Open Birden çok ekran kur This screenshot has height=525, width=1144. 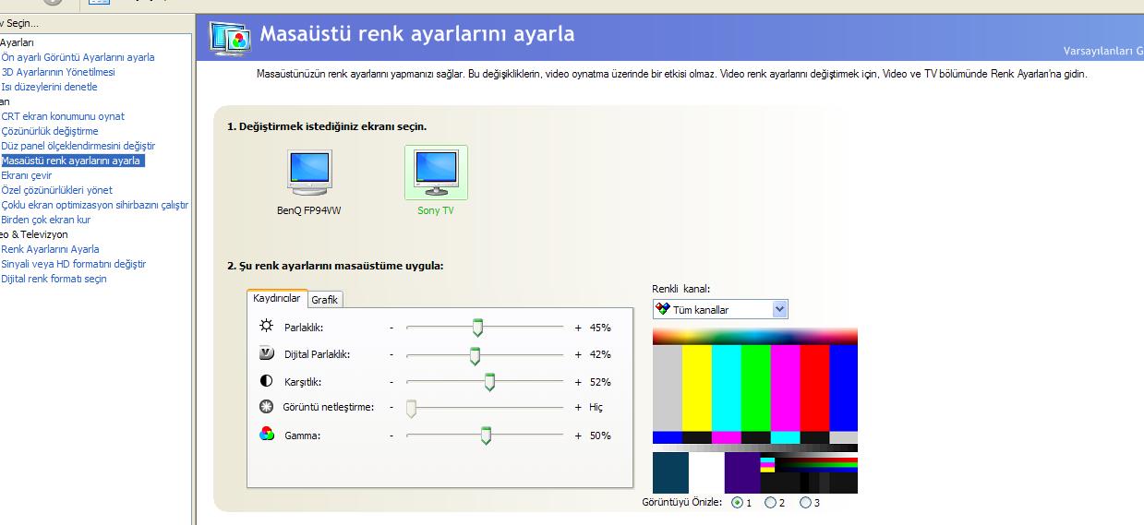(x=46, y=220)
